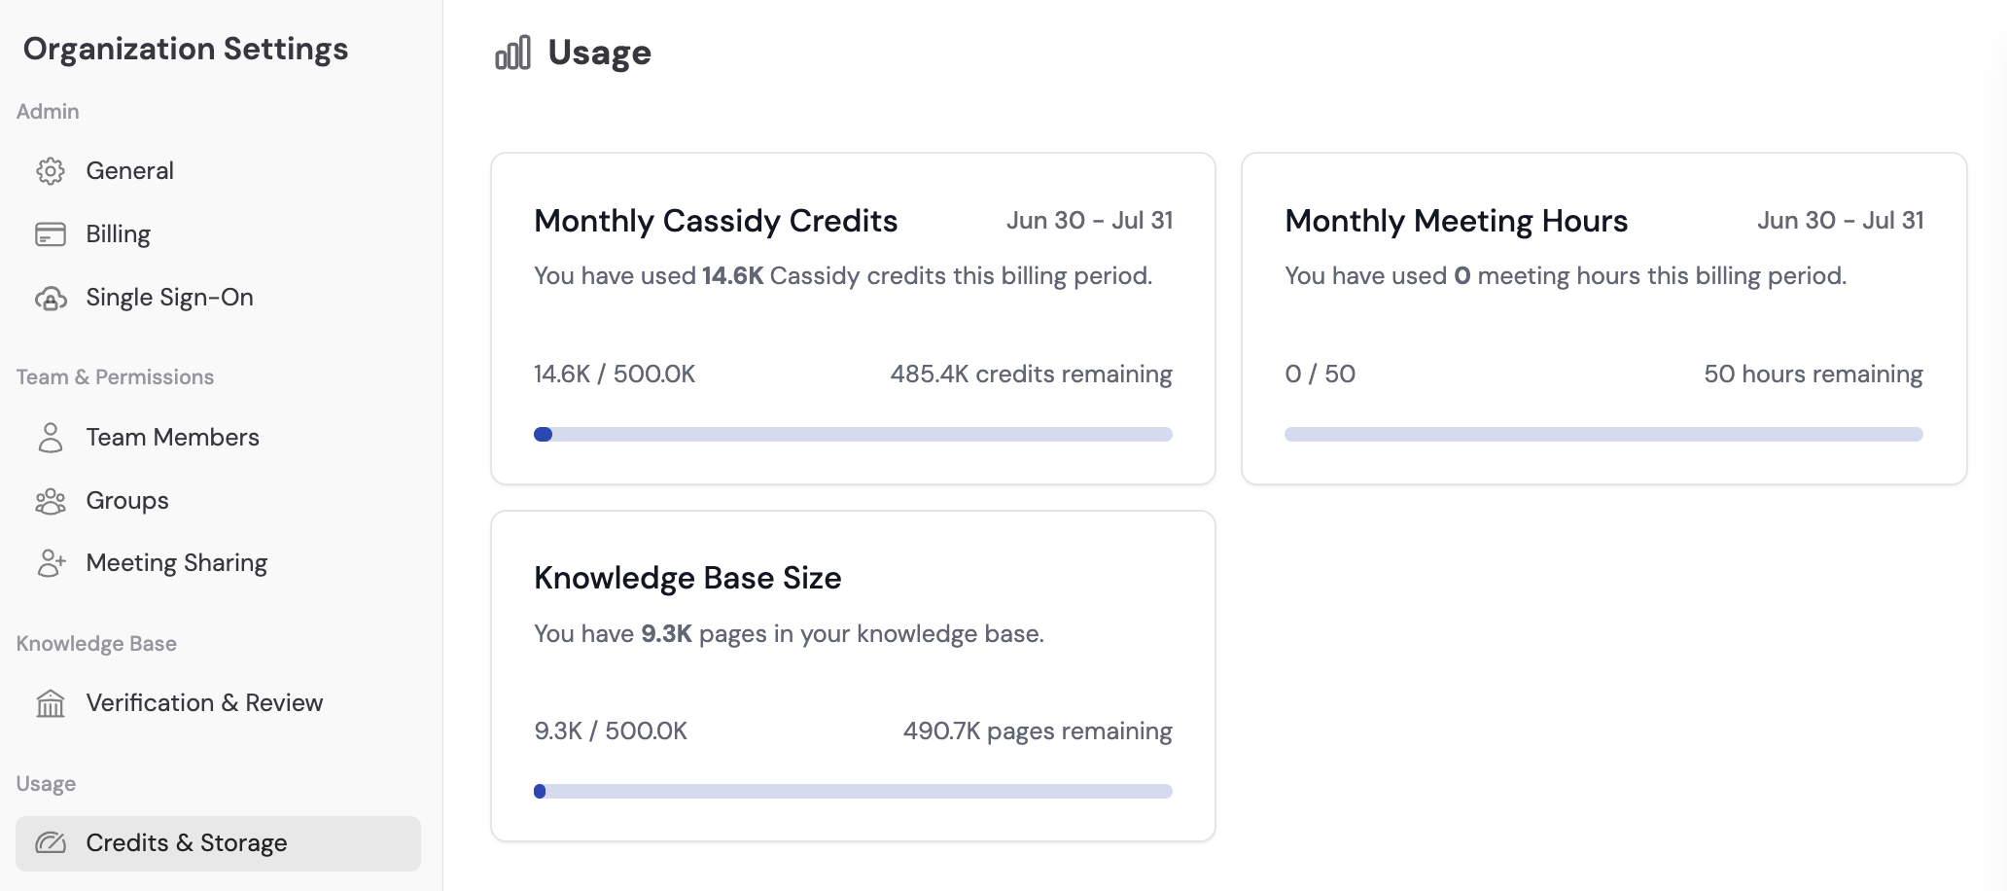2007x891 pixels.
Task: Click the add-person icon for Meeting Sharing
Action: [52, 562]
